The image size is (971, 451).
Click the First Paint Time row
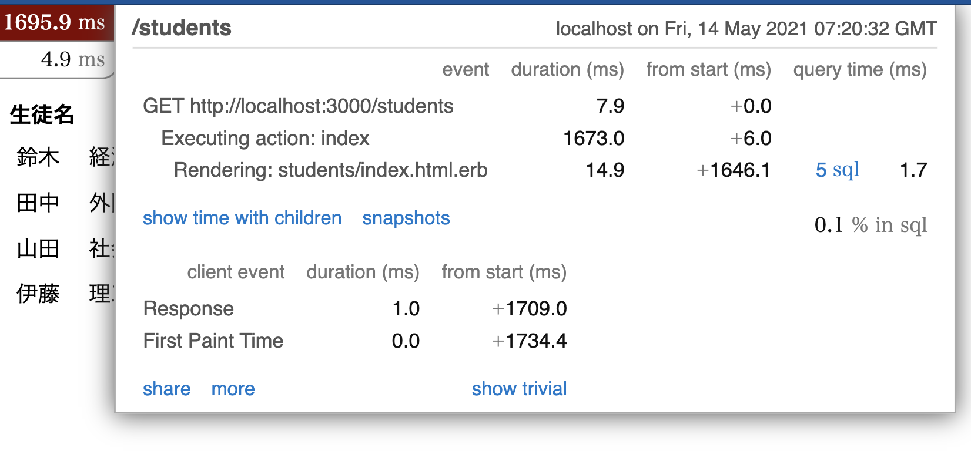(213, 341)
